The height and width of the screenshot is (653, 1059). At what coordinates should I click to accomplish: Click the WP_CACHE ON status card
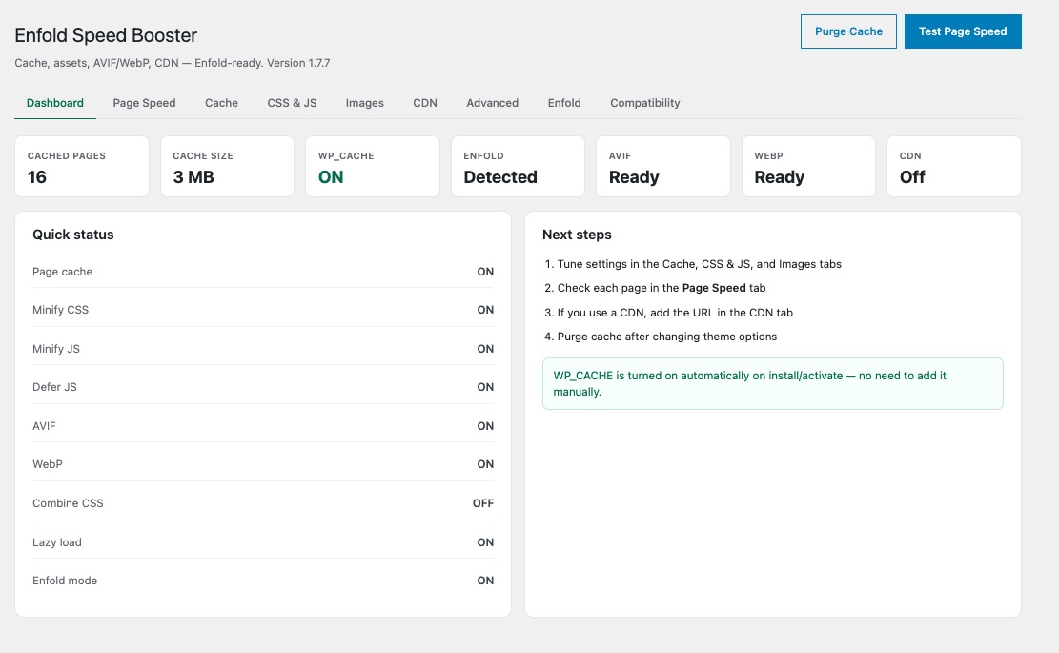coord(373,167)
